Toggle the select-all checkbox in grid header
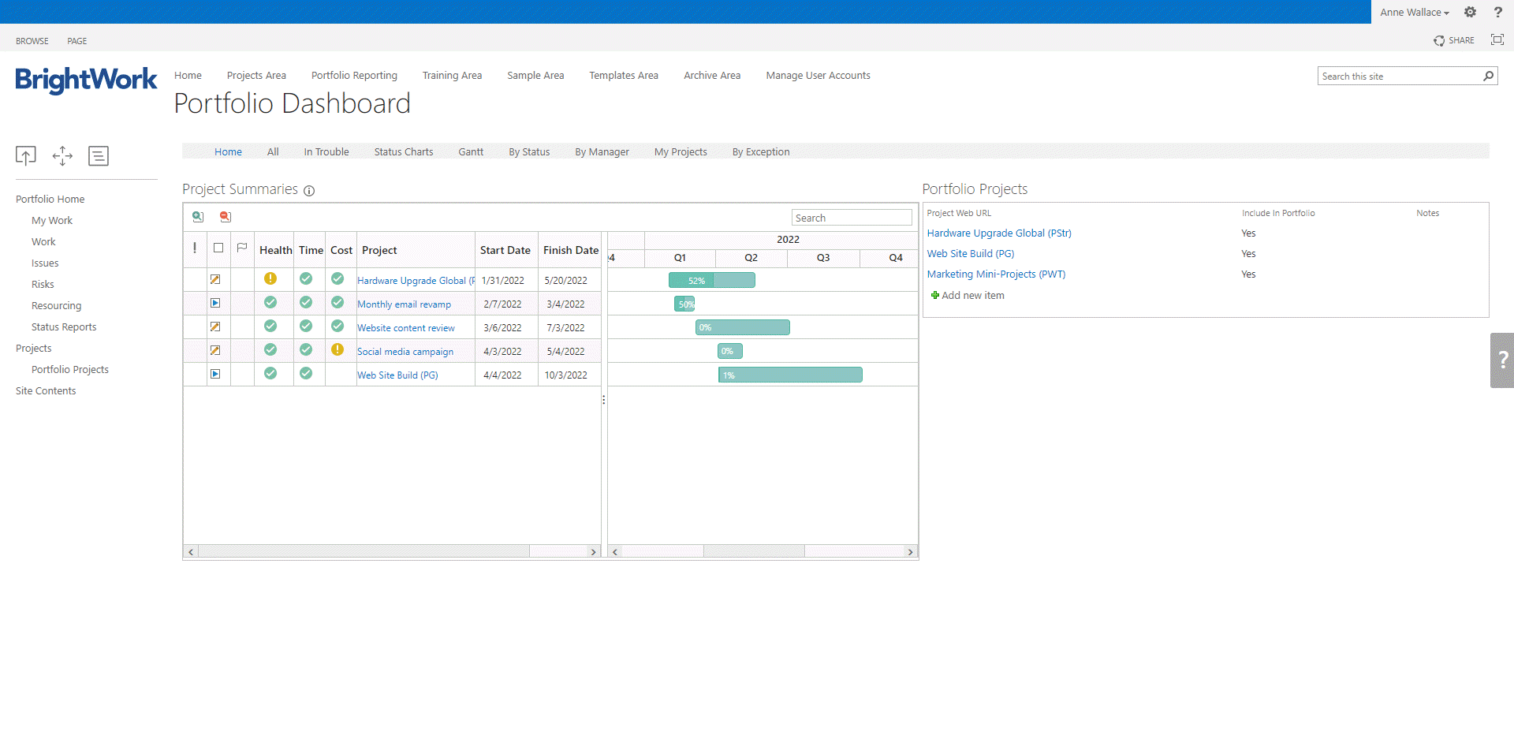This screenshot has width=1514, height=739. tap(218, 248)
